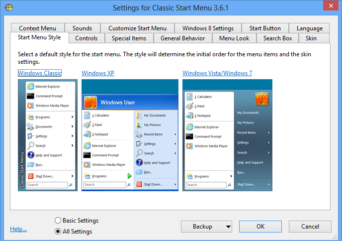Click the Cancel button
This screenshot has width=342, height=241.
pos(310,227)
